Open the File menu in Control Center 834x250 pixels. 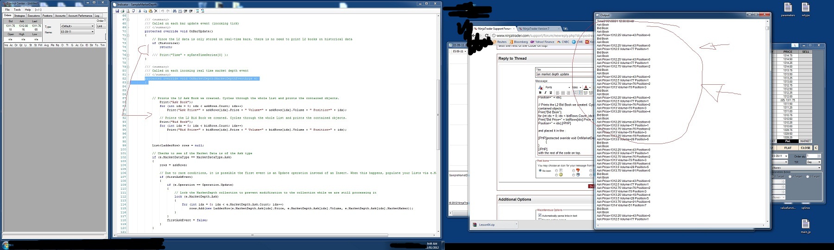7,9
